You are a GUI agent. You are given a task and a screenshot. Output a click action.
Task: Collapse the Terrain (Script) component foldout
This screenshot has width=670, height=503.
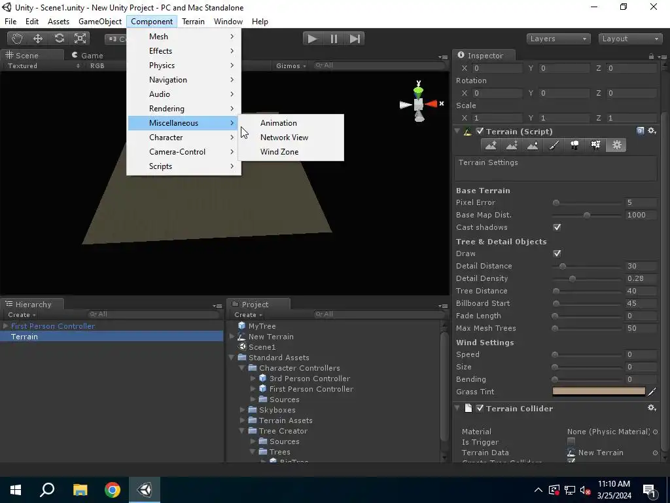tap(457, 131)
